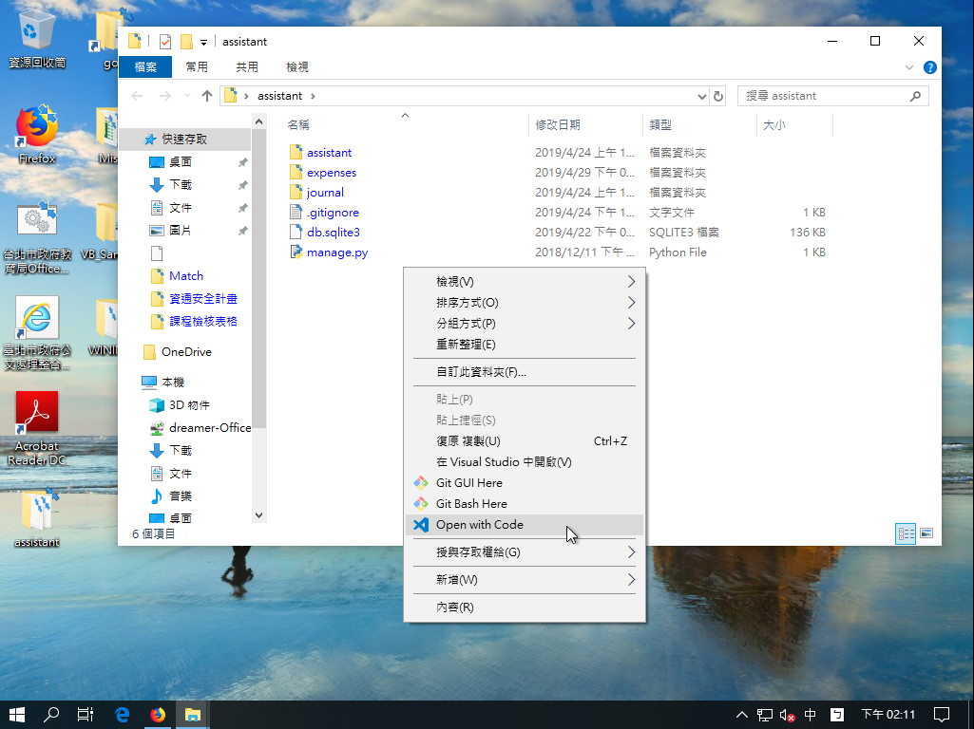Click the Firefox desktop shortcut icon

pos(37,128)
